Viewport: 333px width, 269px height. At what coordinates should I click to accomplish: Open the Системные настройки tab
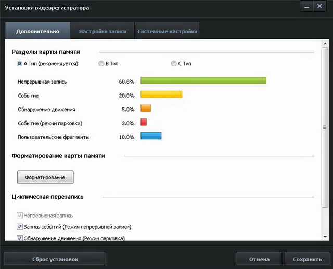click(x=167, y=31)
